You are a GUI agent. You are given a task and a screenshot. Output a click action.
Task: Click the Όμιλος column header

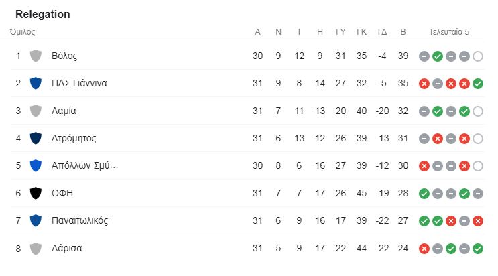click(22, 32)
